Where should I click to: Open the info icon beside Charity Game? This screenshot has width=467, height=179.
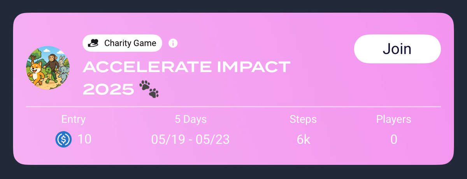pos(173,43)
